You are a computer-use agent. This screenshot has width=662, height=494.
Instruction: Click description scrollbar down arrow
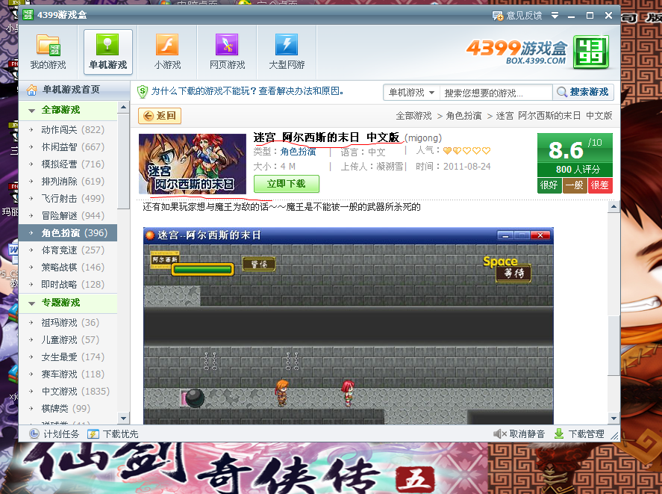613,419
